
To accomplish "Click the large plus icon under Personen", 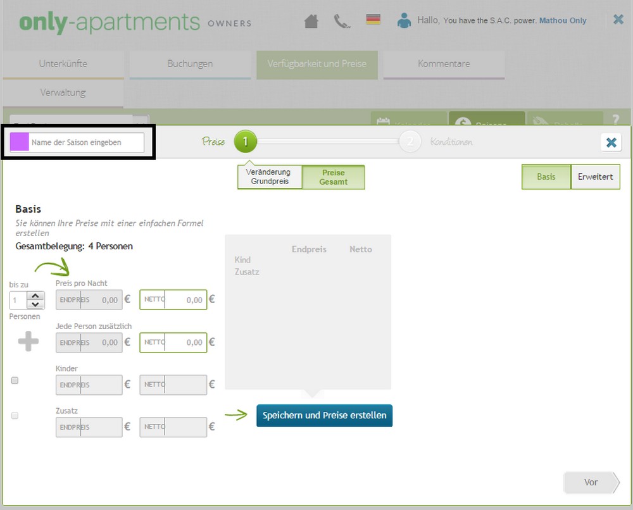I will pos(28,342).
